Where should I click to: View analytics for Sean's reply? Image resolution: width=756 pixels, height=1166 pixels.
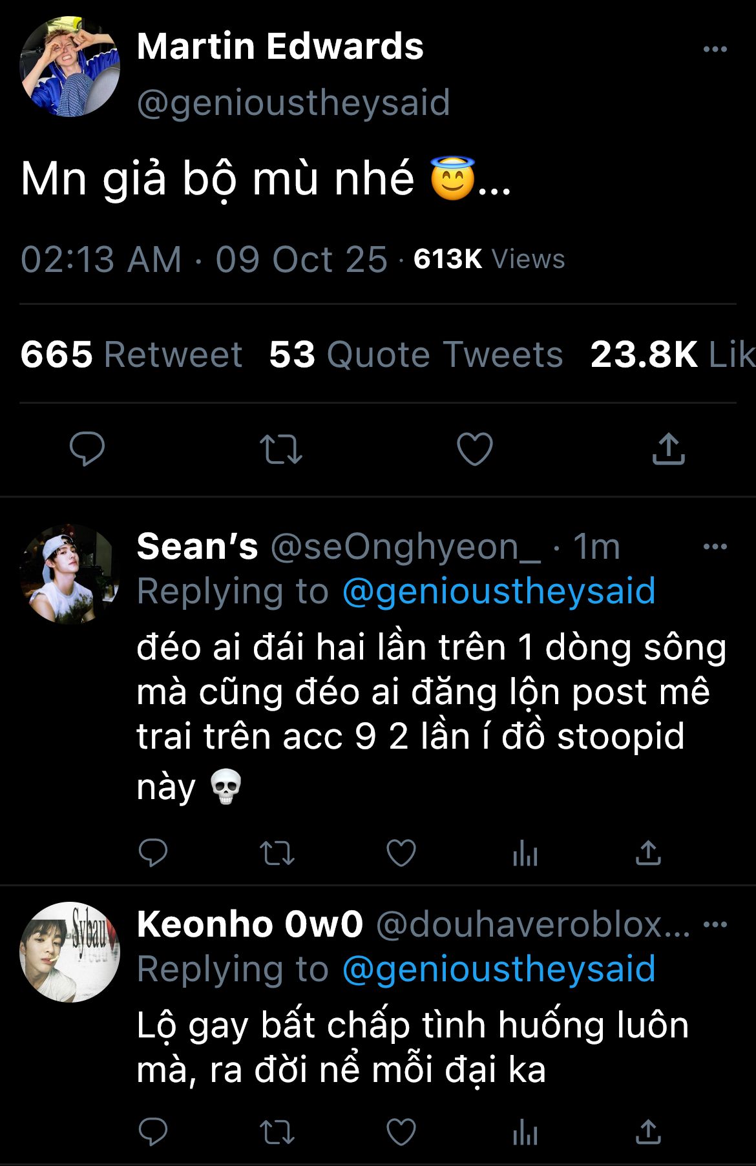(x=525, y=853)
